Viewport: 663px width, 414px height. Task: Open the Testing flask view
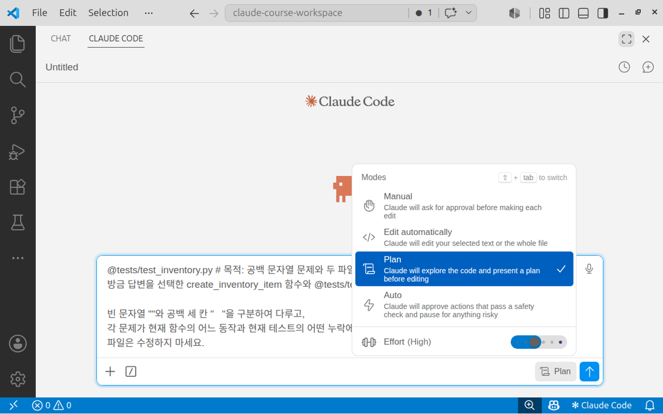click(x=18, y=223)
